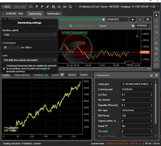Select the dotted pattern tool in sidebar
Image resolution: width=161 pixels, height=146 pixels.
156,59
